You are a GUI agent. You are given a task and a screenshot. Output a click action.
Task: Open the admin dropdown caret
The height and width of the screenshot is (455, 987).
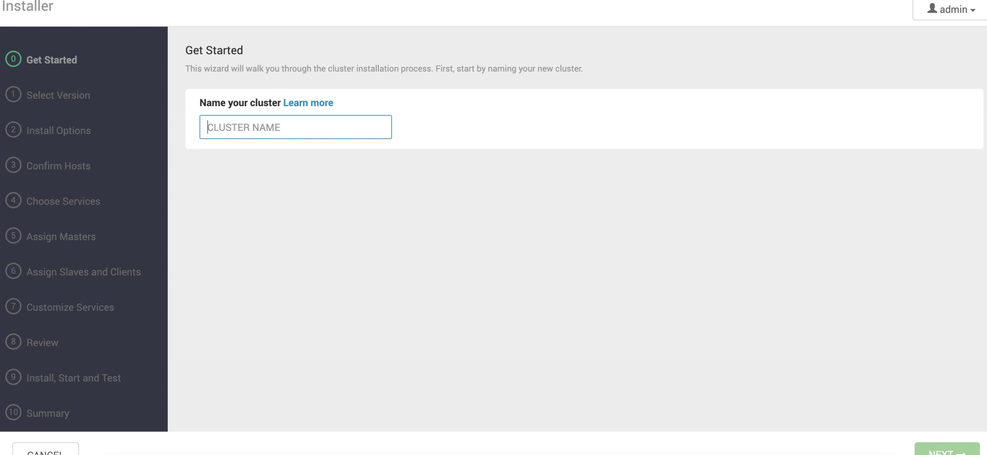coord(973,10)
